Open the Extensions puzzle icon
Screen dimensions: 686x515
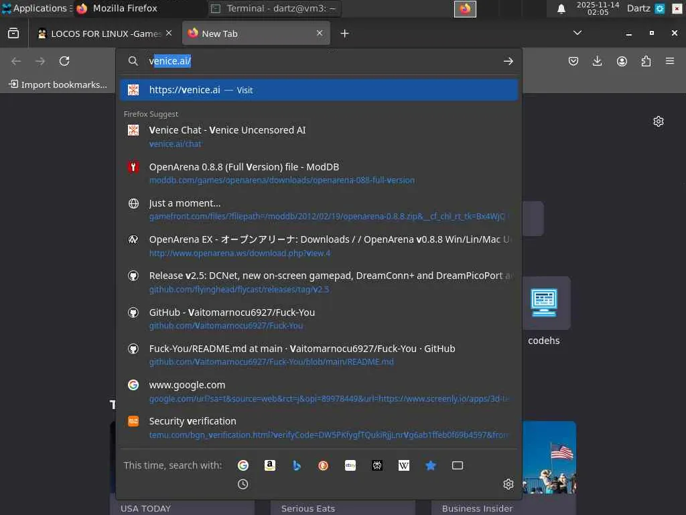646,61
